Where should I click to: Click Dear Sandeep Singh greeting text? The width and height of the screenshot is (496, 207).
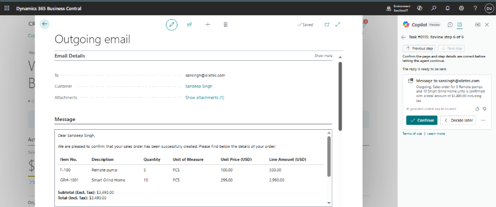point(76,136)
